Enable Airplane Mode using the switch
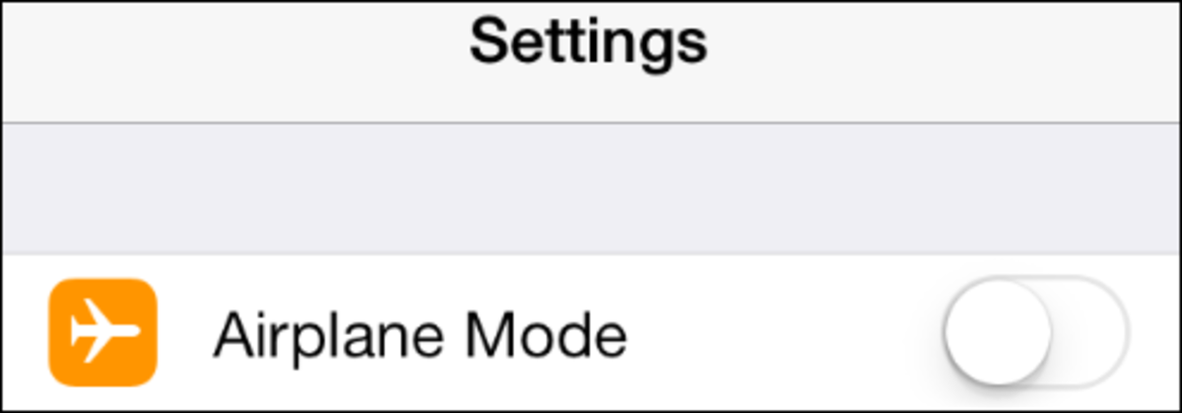Image resolution: width=1182 pixels, height=413 pixels. tap(1035, 331)
